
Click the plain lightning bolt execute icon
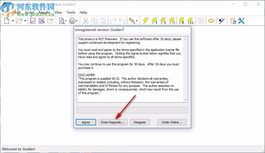click(x=146, y=21)
